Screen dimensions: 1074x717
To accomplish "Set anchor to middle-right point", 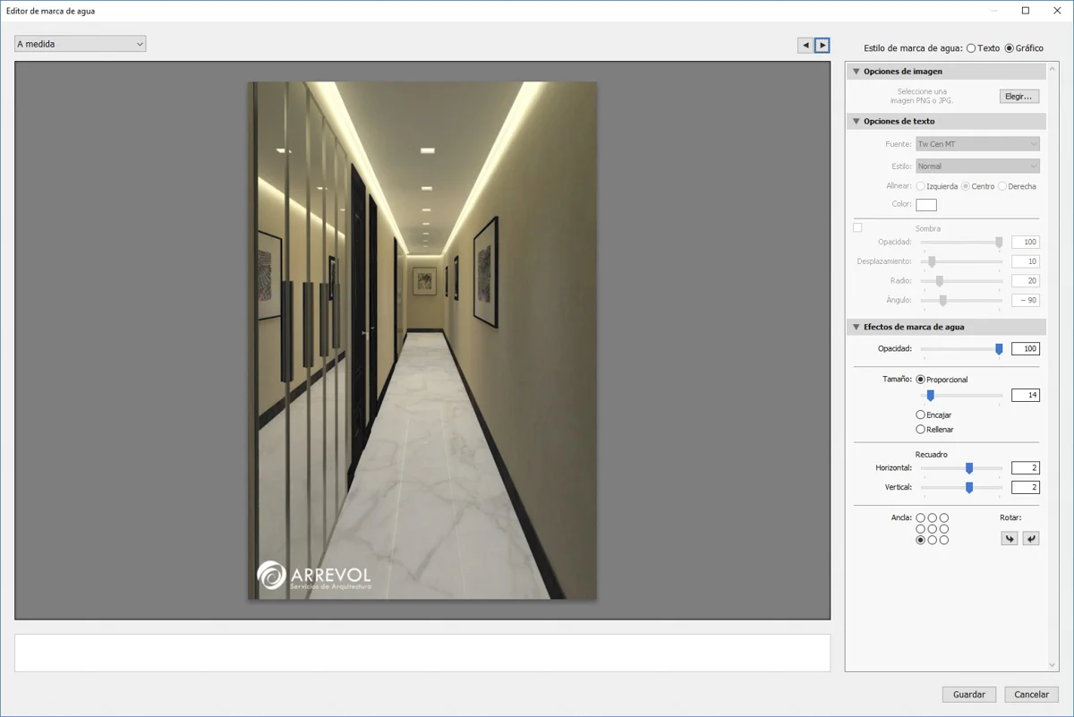I will click(944, 529).
